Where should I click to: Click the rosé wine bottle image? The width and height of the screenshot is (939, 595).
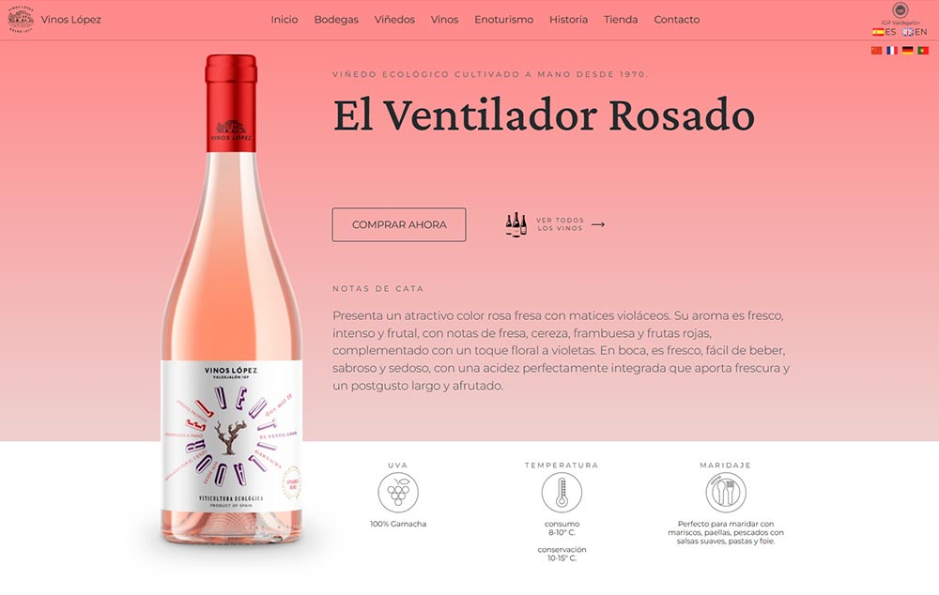point(232,299)
